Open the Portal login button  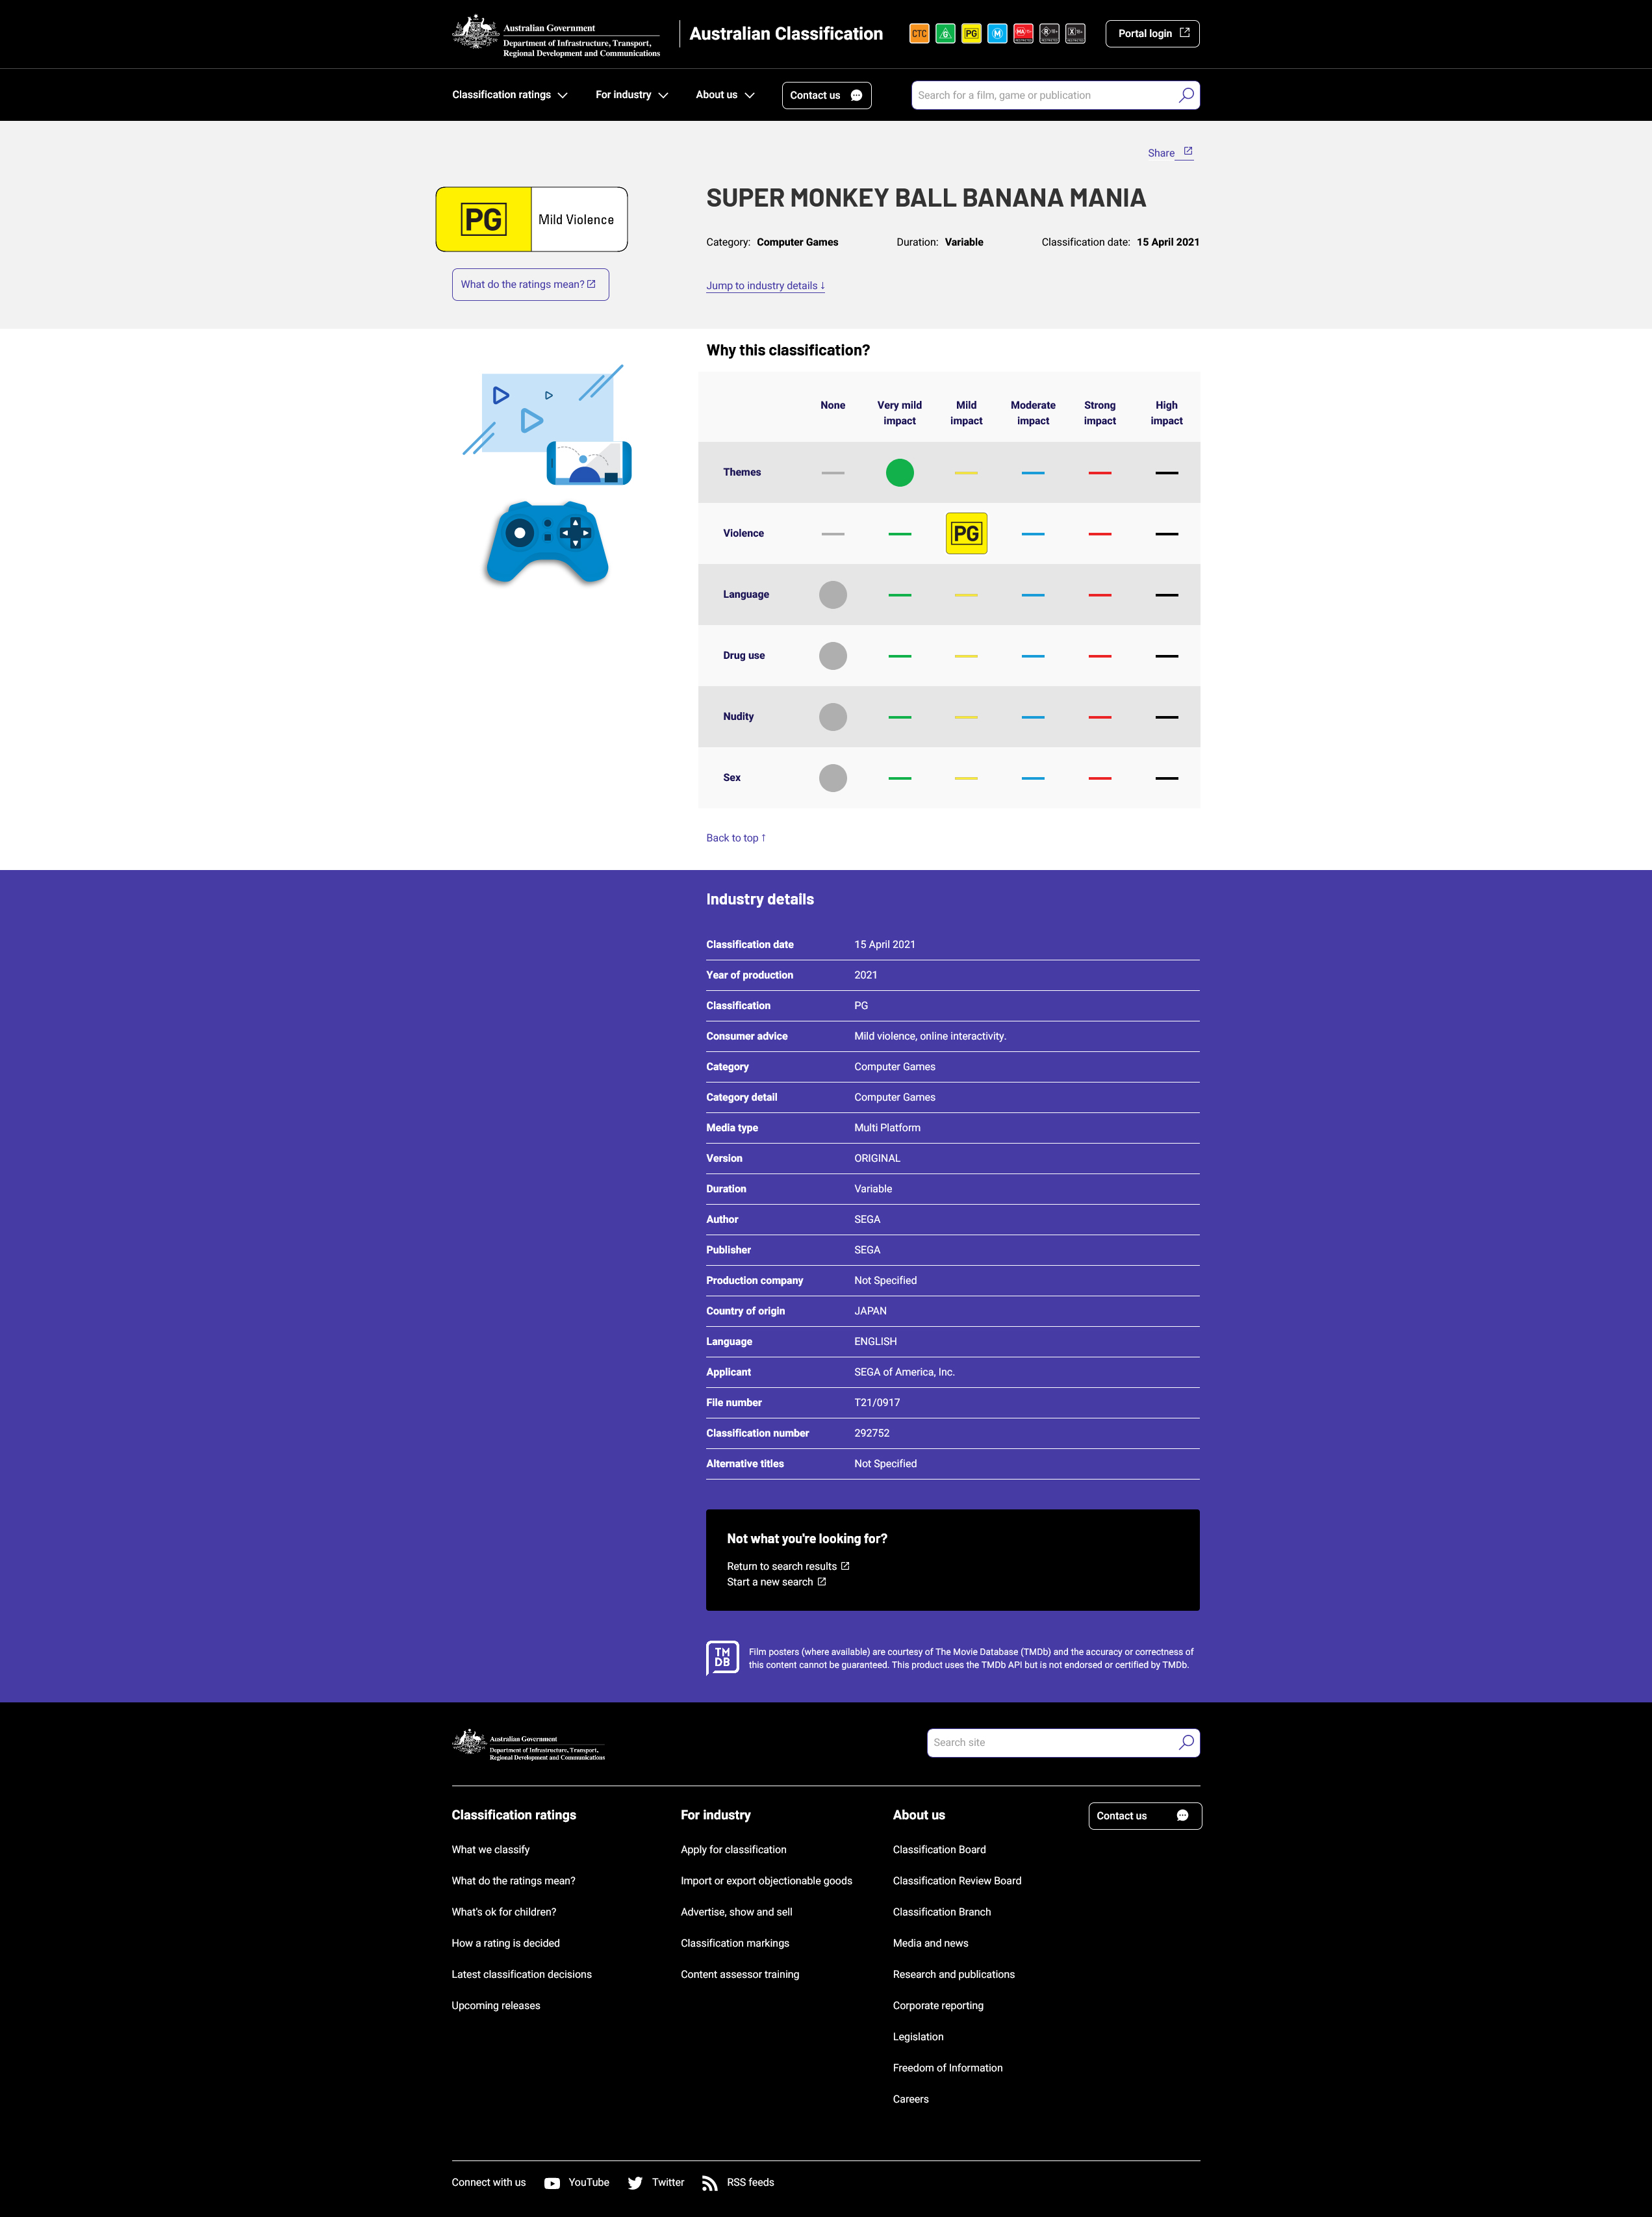point(1152,34)
